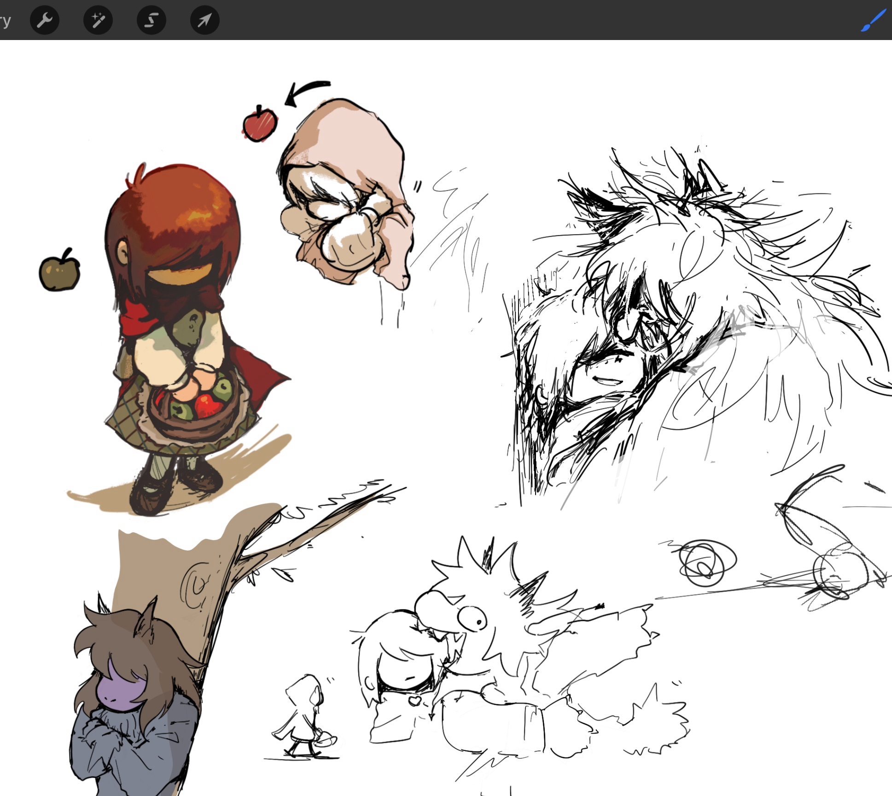Tap the spiral knot on the tree trunk
Viewport: 892px width, 796px height.
pyautogui.click(x=198, y=585)
